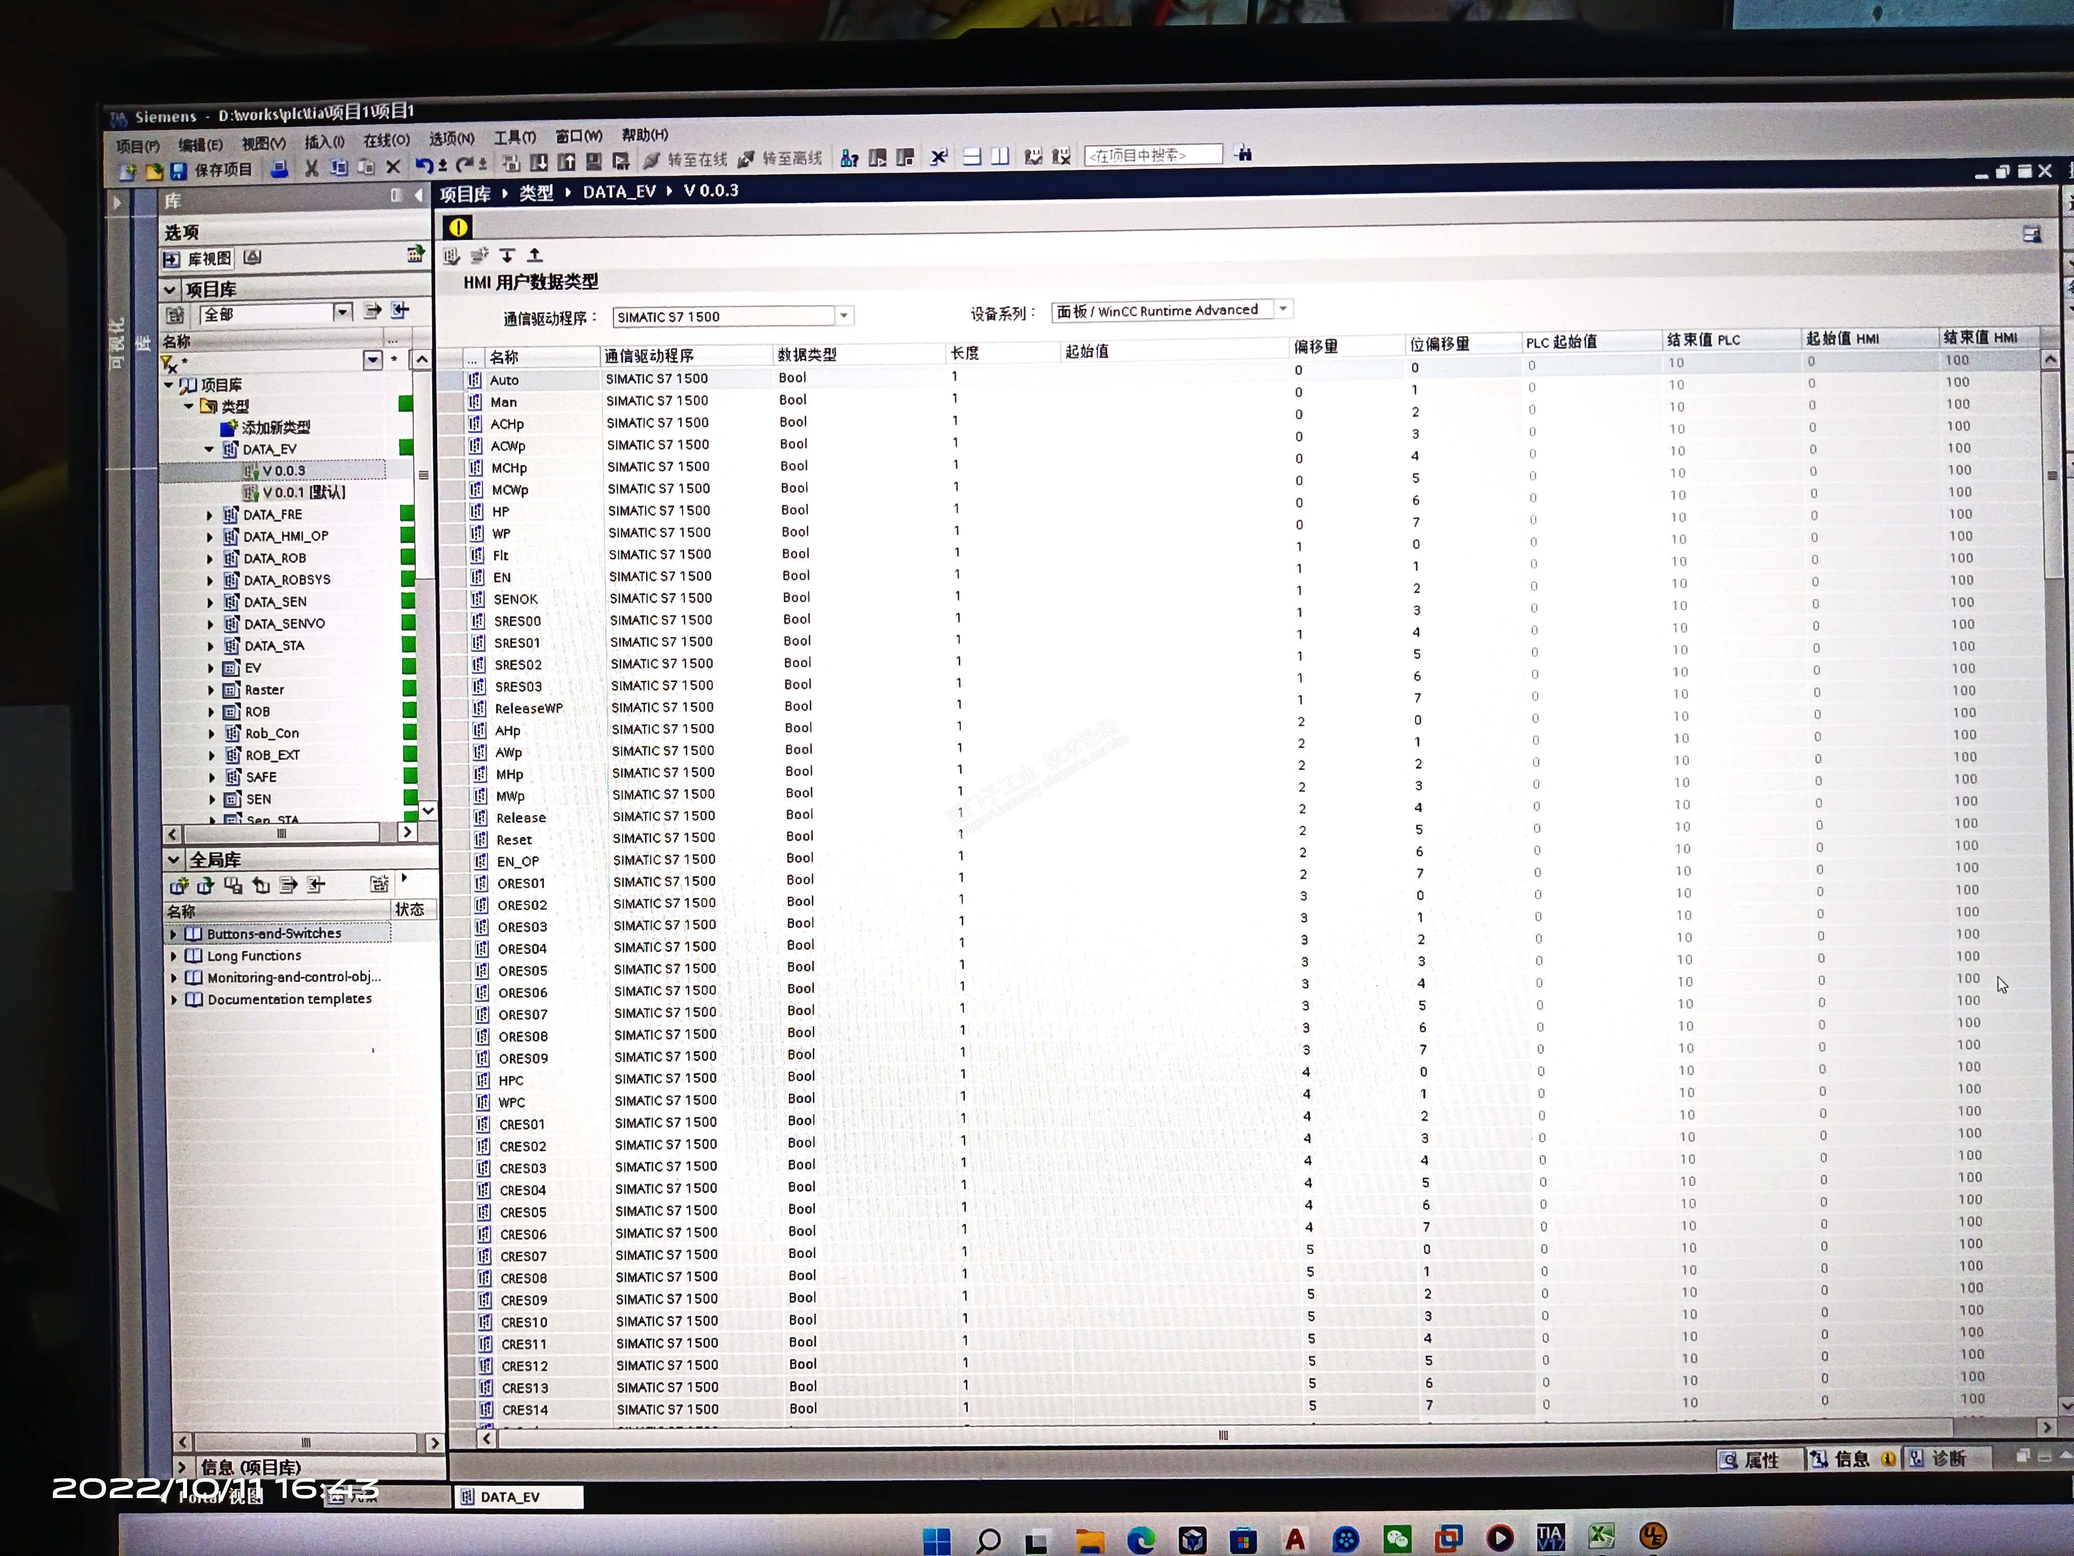The image size is (2074, 1556).
Task: Open the 设备系列 WinCC Runtime Advanced dropdown
Action: coord(1284,309)
